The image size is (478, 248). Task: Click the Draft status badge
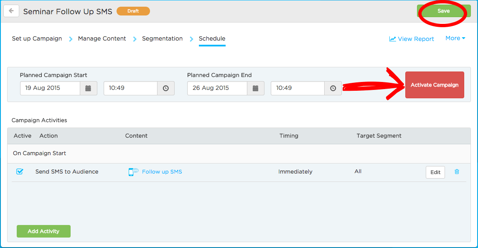tap(133, 11)
